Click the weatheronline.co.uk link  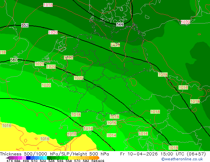click(x=182, y=159)
